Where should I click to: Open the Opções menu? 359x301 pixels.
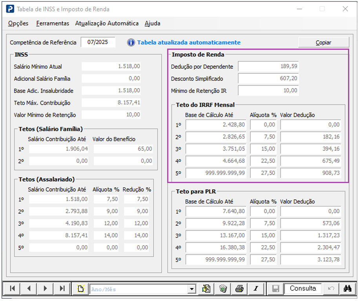tap(18, 23)
